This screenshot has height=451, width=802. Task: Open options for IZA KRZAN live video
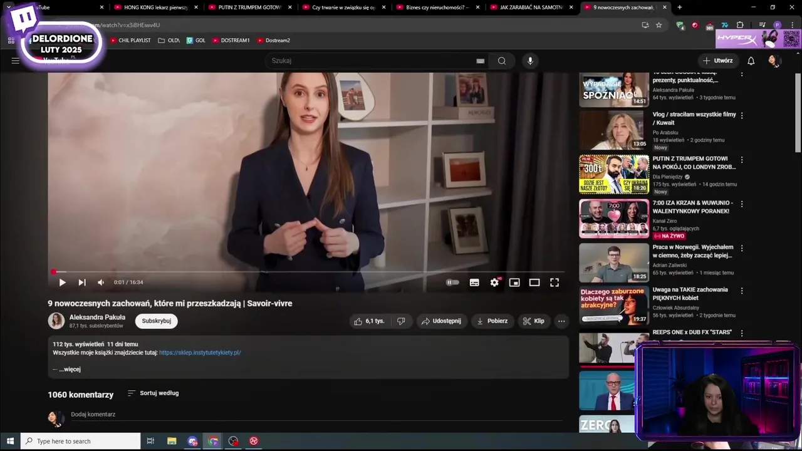click(x=742, y=204)
